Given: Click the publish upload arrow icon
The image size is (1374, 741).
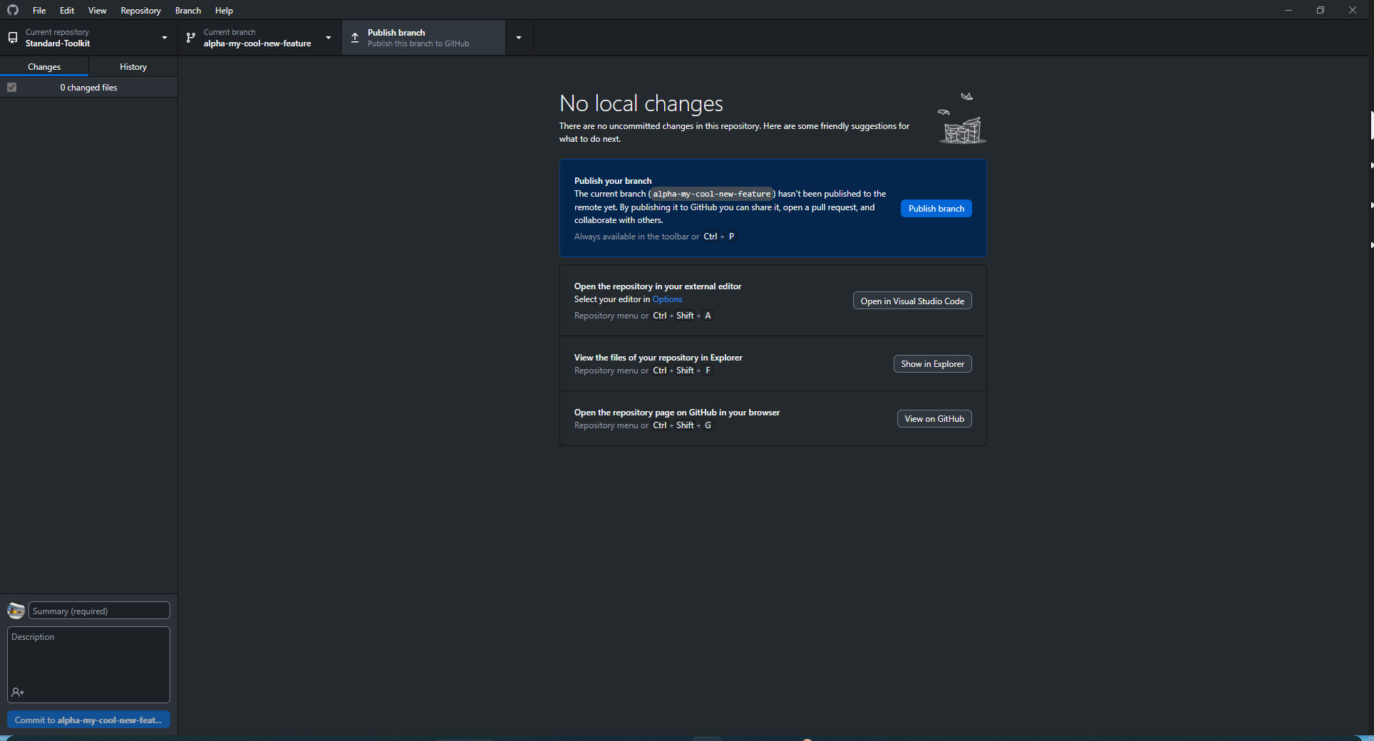Looking at the screenshot, I should (355, 38).
